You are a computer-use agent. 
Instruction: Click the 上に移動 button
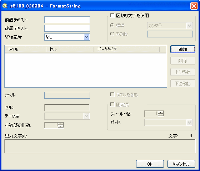183,72
